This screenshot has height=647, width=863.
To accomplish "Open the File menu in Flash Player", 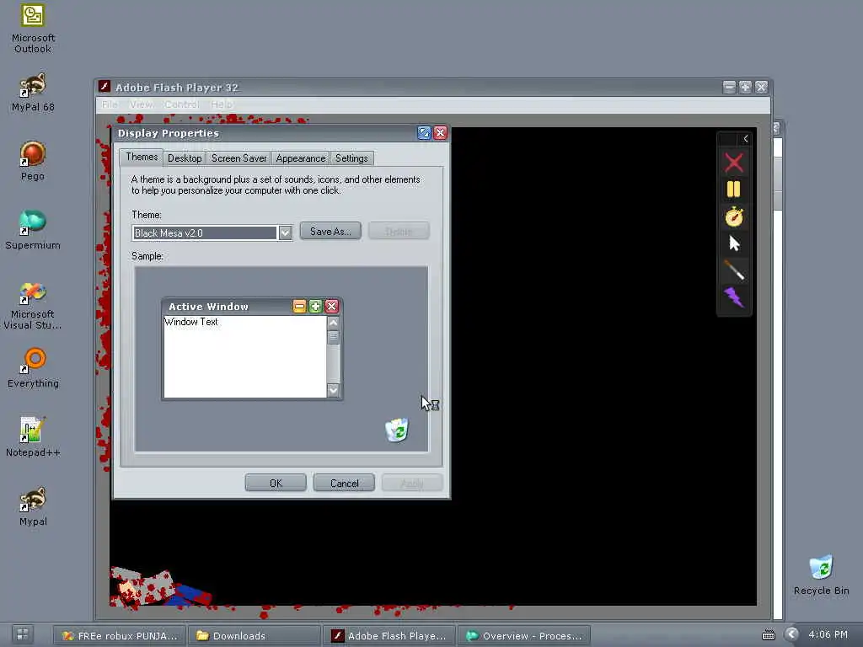I will point(110,104).
